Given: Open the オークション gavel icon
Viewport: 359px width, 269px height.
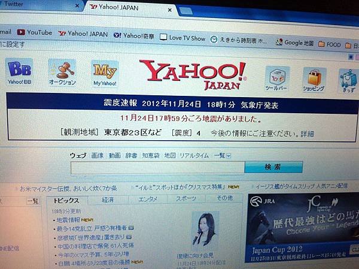Looking at the screenshot, I should coord(62,72).
